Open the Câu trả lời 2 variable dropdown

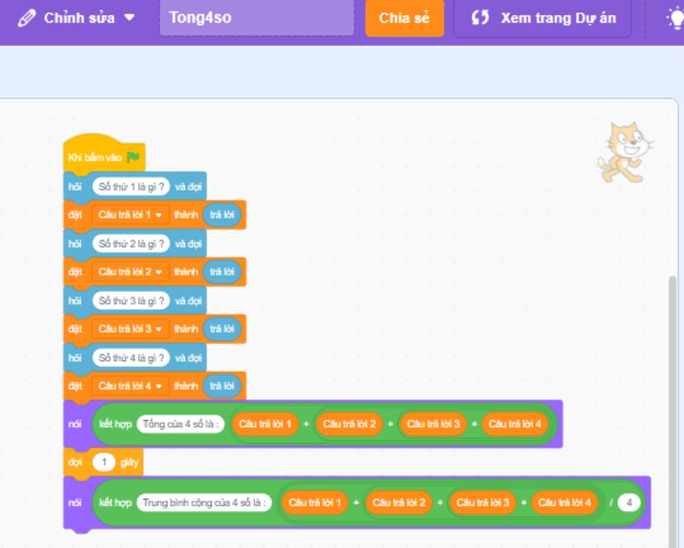(x=130, y=272)
